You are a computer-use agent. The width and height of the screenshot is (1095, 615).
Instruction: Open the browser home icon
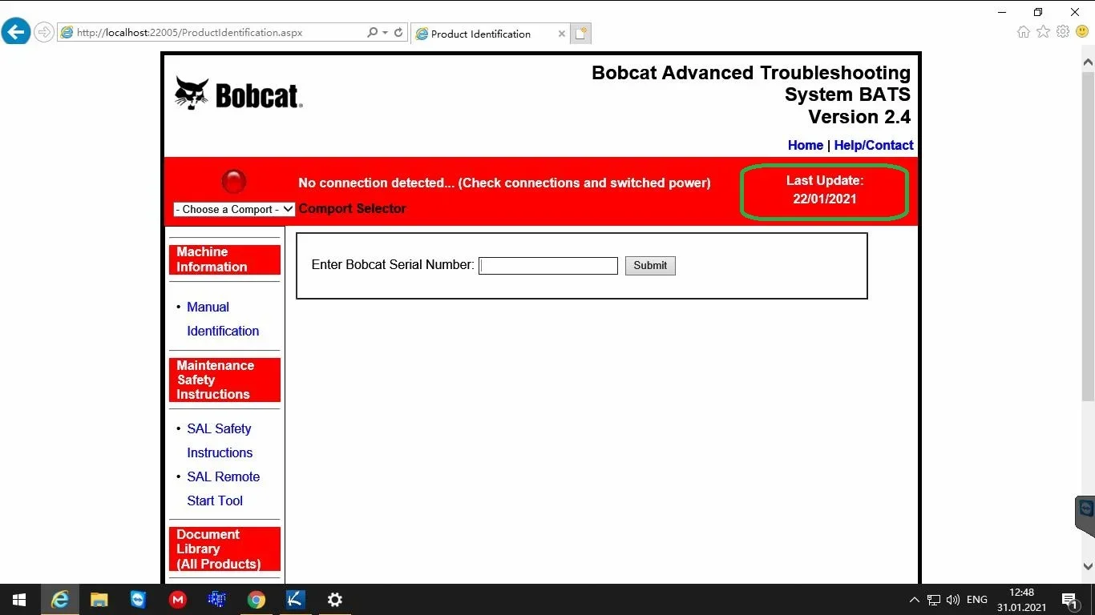1023,32
